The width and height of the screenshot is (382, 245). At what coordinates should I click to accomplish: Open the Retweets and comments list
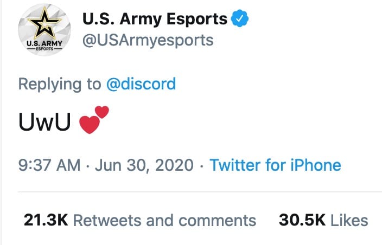(165, 221)
